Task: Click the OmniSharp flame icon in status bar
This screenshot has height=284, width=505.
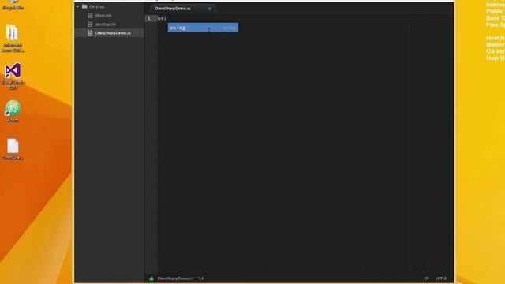Action: point(151,278)
